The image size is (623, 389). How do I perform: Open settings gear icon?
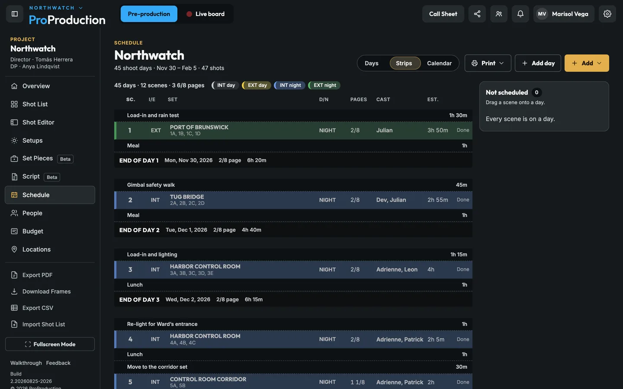click(607, 14)
